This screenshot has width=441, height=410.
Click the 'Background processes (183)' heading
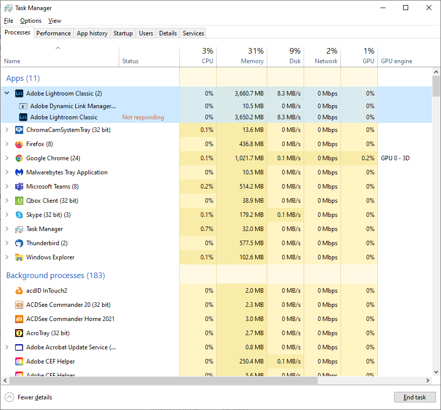[x=56, y=275]
